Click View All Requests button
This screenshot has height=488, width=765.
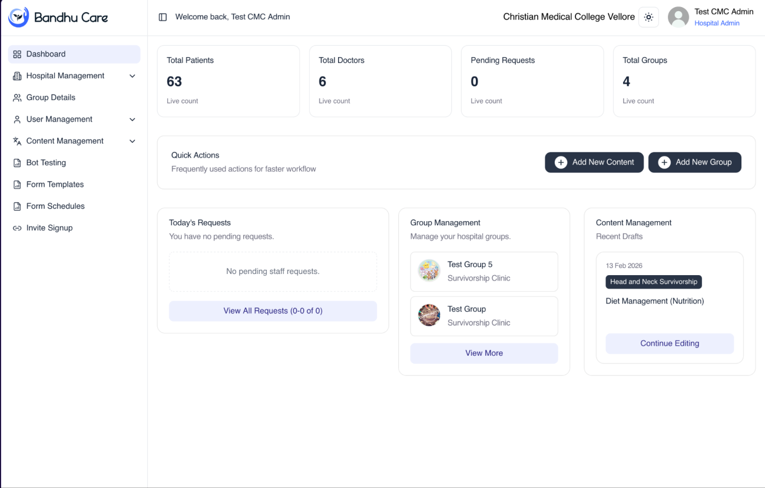tap(273, 311)
